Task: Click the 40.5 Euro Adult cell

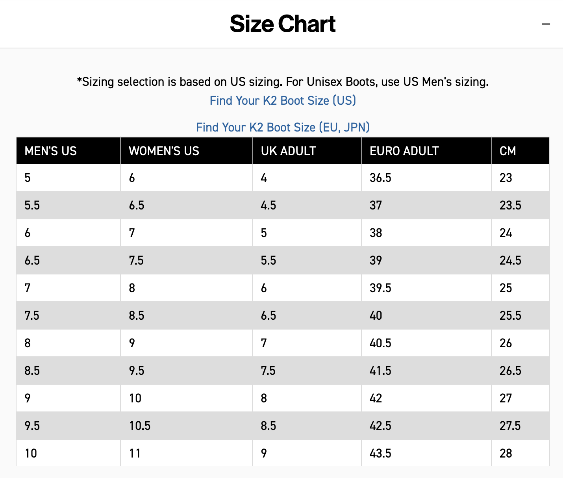Action: click(x=380, y=343)
